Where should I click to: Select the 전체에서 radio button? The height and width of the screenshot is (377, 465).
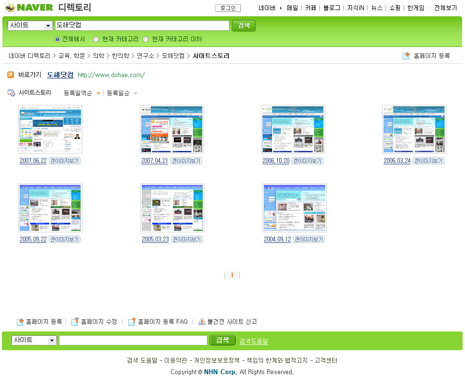click(57, 39)
